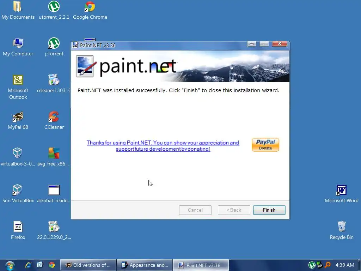Open the Recycle Bin
This screenshot has height=271, width=361.
tap(342, 231)
